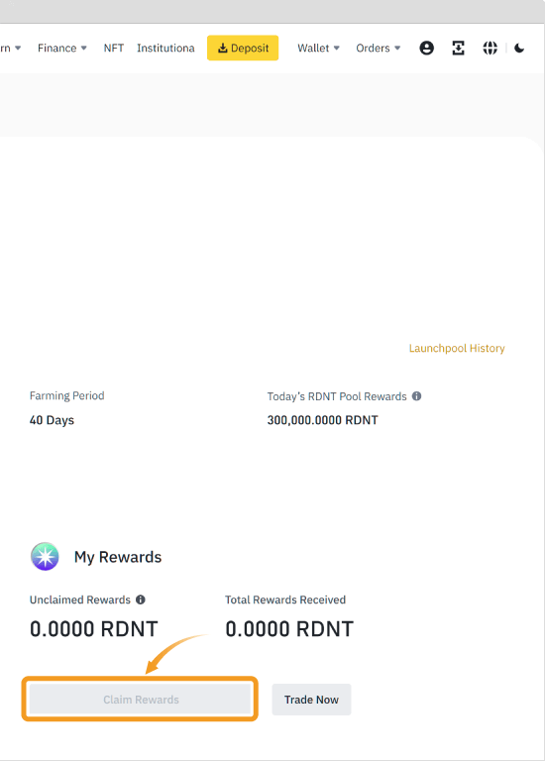Click the download app icon
The height and width of the screenshot is (761, 545).
pyautogui.click(x=458, y=48)
